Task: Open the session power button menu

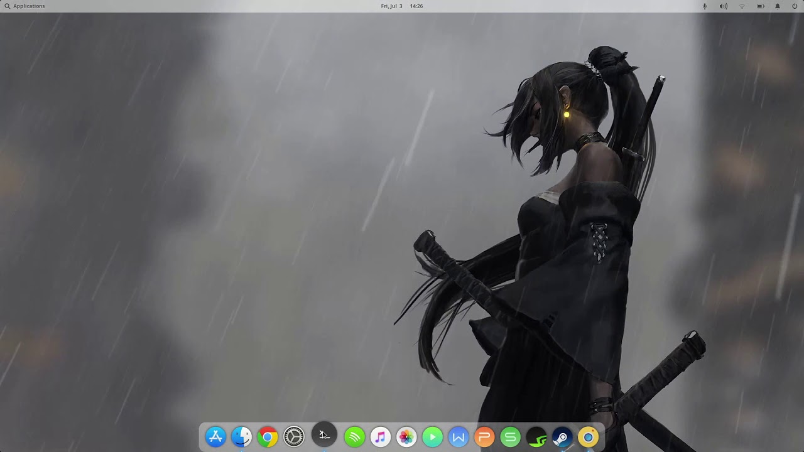Action: 795,6
